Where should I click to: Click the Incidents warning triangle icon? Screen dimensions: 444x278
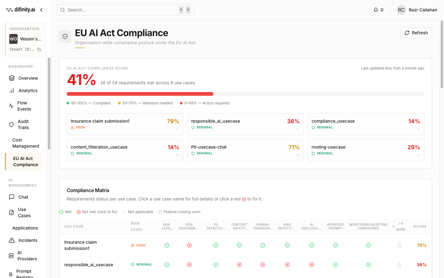[12, 240]
